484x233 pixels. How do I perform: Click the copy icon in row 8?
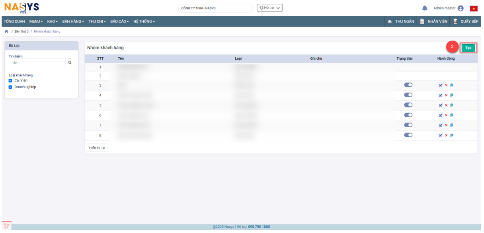pyautogui.click(x=452, y=135)
